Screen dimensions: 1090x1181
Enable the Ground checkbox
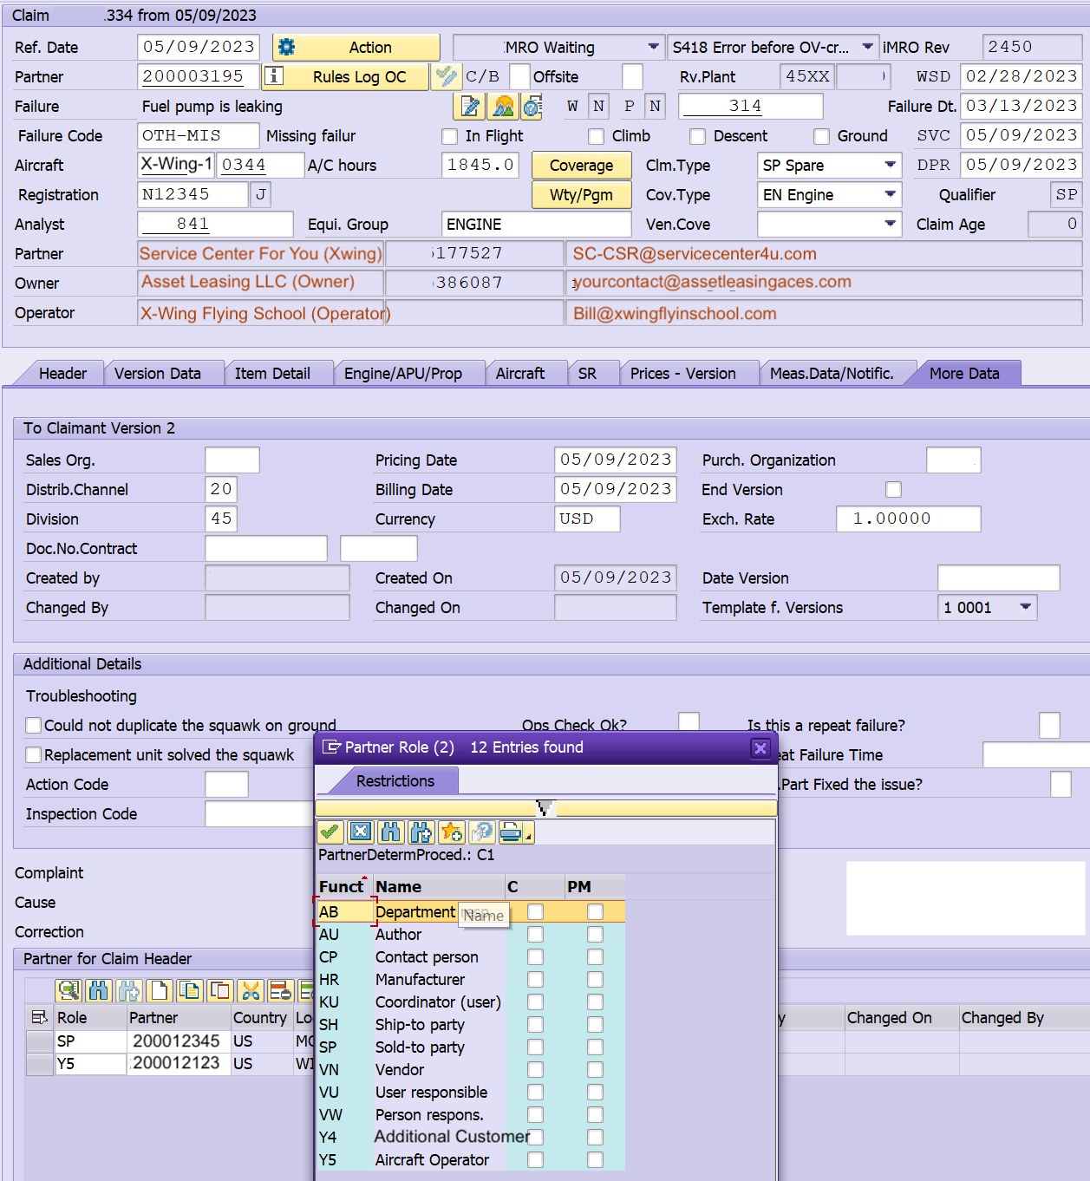(x=821, y=136)
